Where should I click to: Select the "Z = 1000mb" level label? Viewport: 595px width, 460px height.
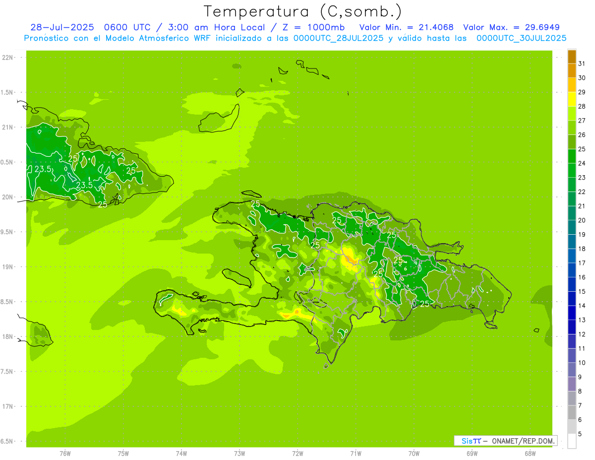(x=313, y=27)
